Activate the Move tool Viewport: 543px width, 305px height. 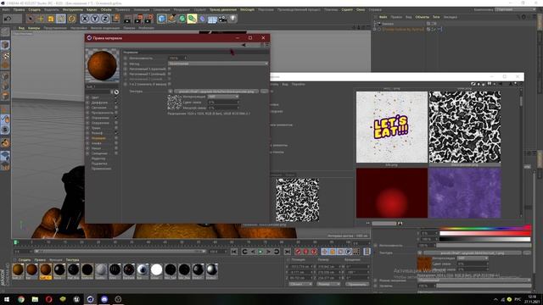click(x=41, y=19)
